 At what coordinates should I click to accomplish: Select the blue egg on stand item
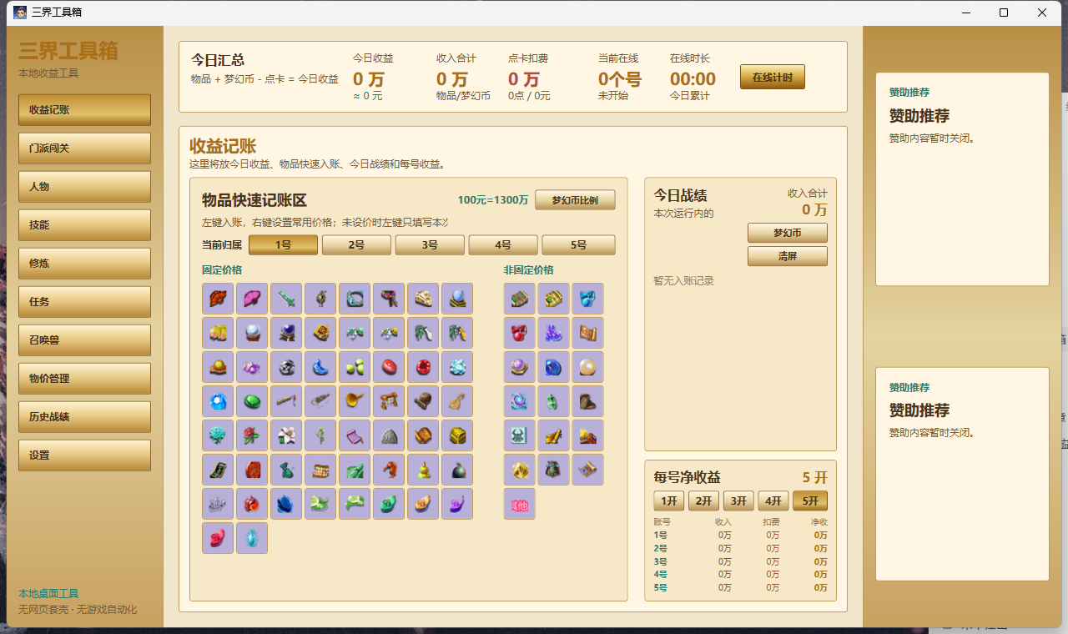tap(457, 299)
